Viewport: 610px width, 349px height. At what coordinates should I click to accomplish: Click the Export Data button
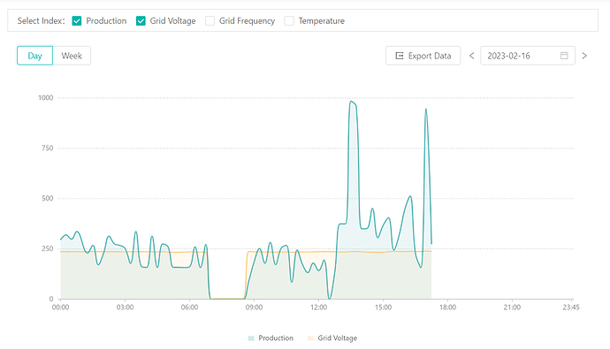point(423,56)
